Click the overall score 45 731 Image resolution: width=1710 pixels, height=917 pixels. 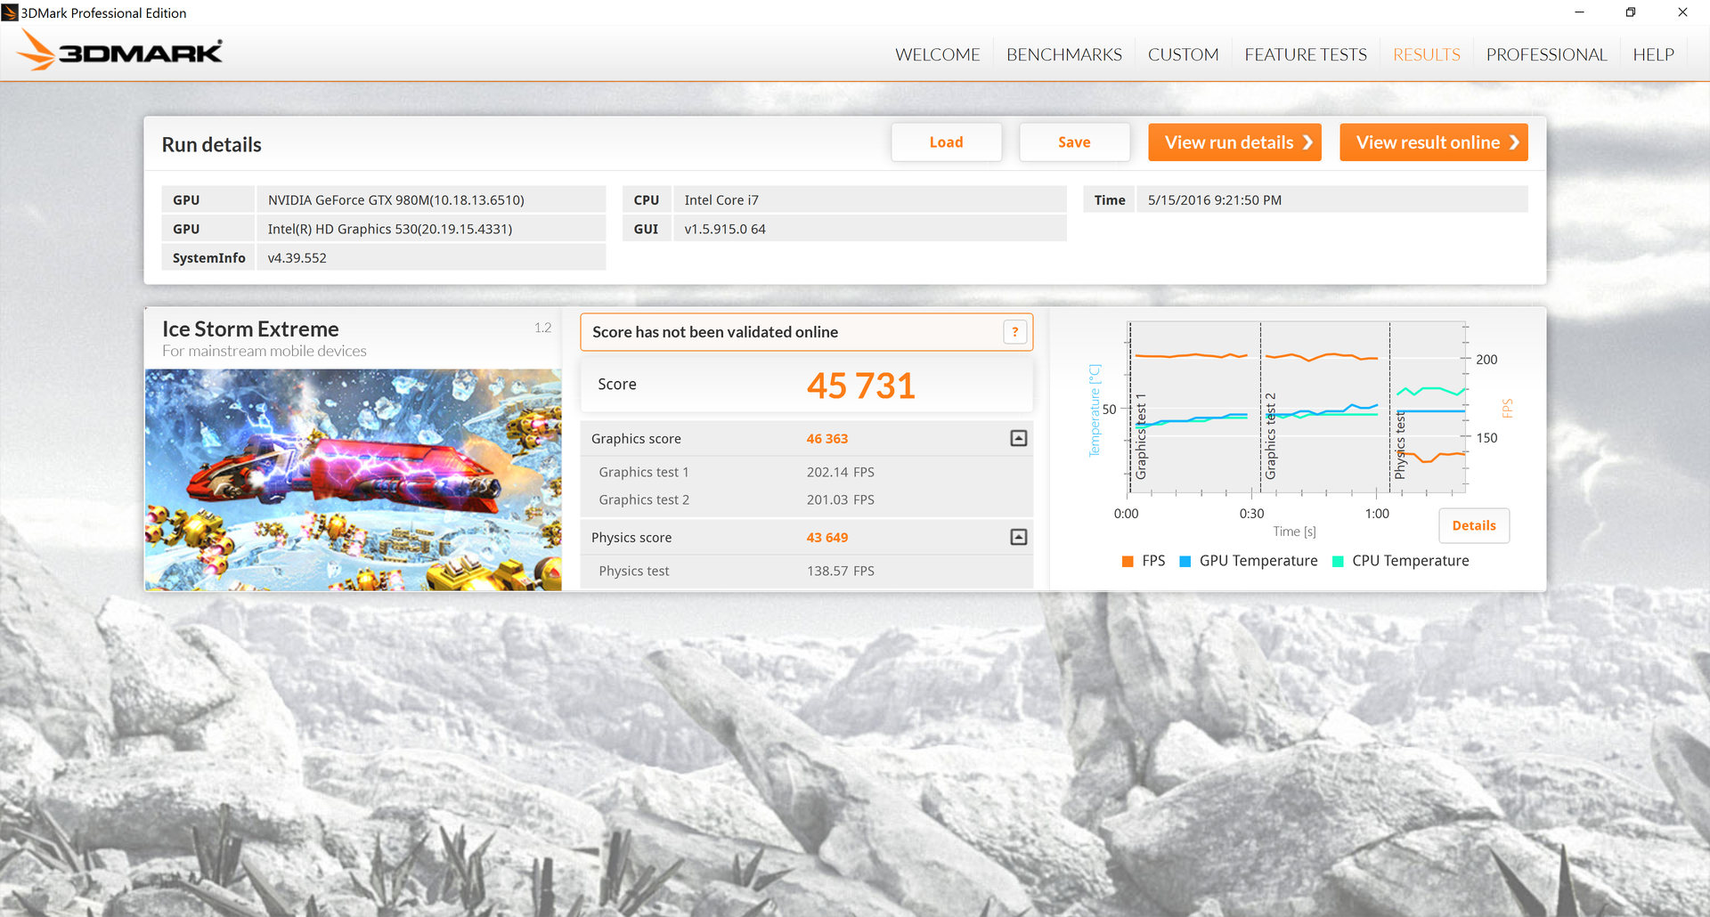861,385
